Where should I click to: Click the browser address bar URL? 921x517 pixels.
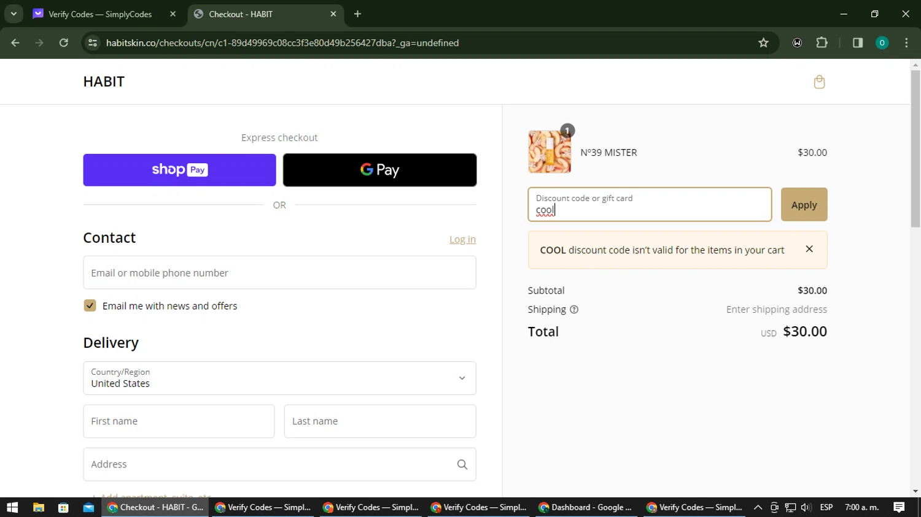[x=282, y=43]
